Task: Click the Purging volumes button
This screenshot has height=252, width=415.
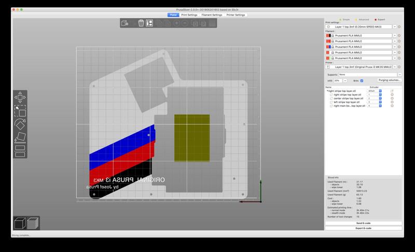Action: (x=390, y=80)
